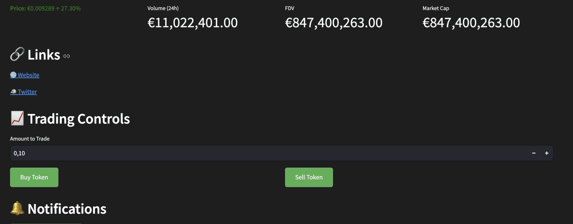Click the globe icon next to Website
573x224 pixels.
click(13, 75)
